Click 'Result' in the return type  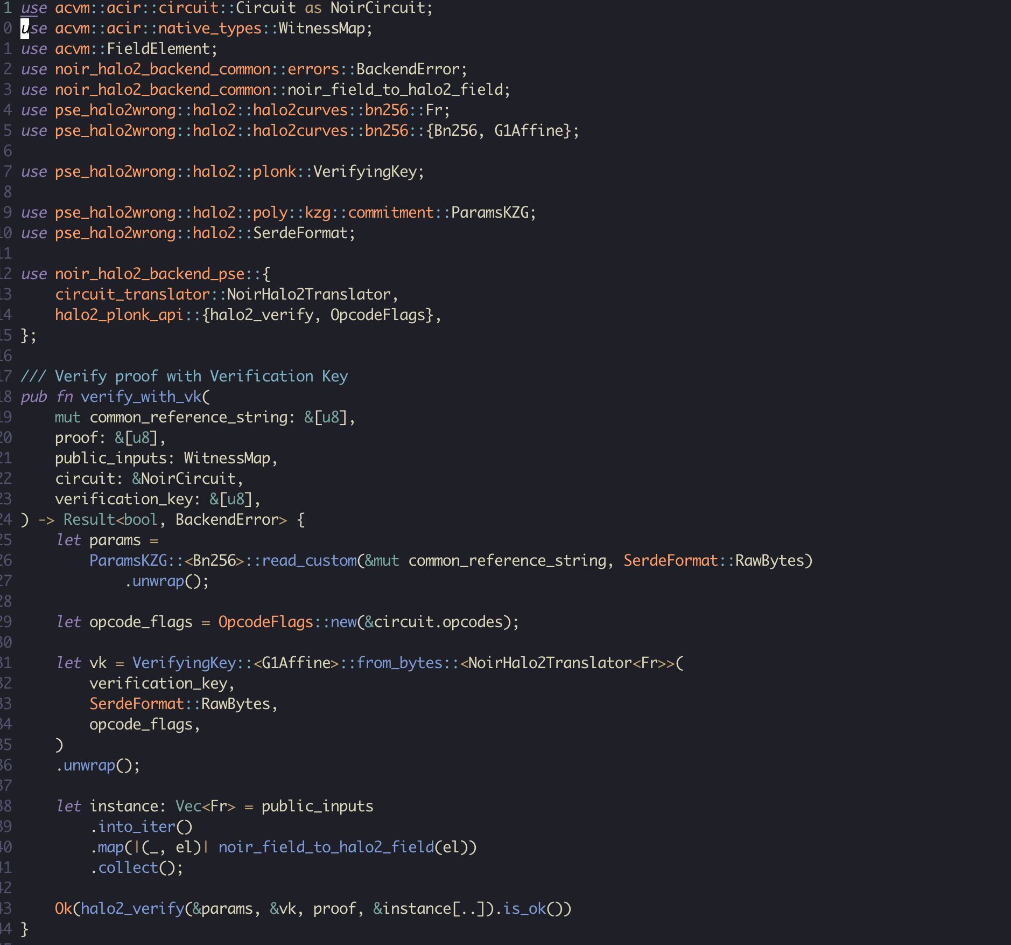pyautogui.click(x=89, y=519)
